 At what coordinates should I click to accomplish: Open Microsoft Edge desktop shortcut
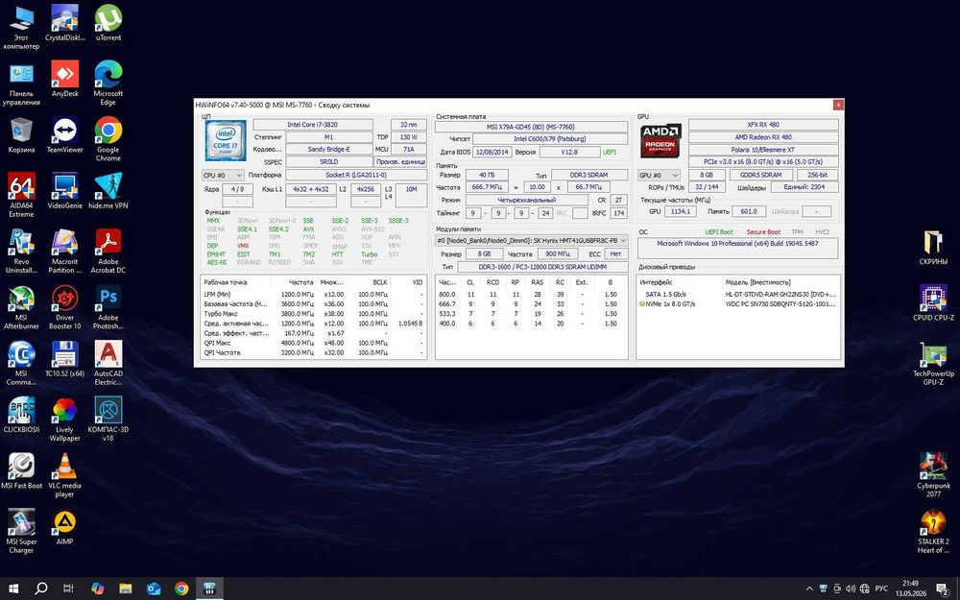tap(108, 83)
